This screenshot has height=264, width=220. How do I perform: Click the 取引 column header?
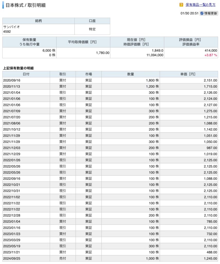pos(63,74)
